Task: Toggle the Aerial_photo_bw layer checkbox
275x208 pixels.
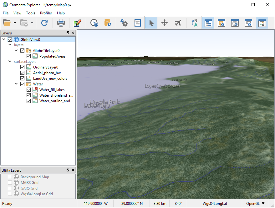Action: tap(23, 73)
